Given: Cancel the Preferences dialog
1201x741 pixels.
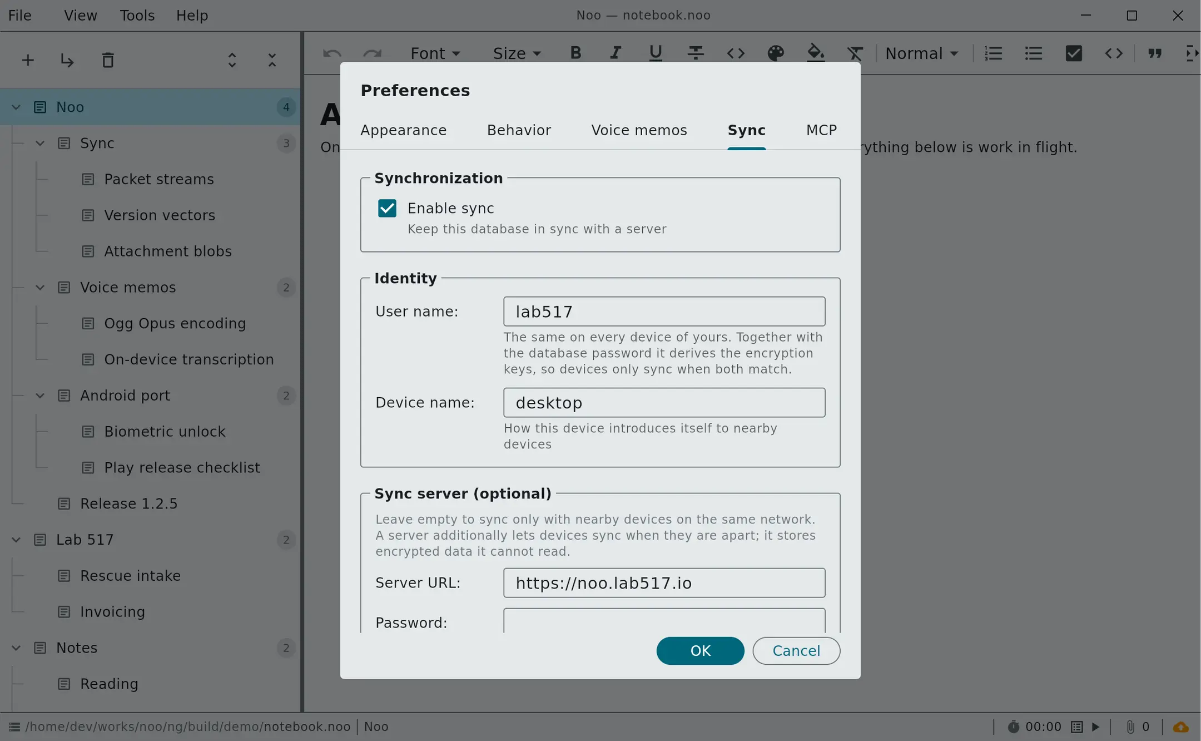Looking at the screenshot, I should click(796, 651).
